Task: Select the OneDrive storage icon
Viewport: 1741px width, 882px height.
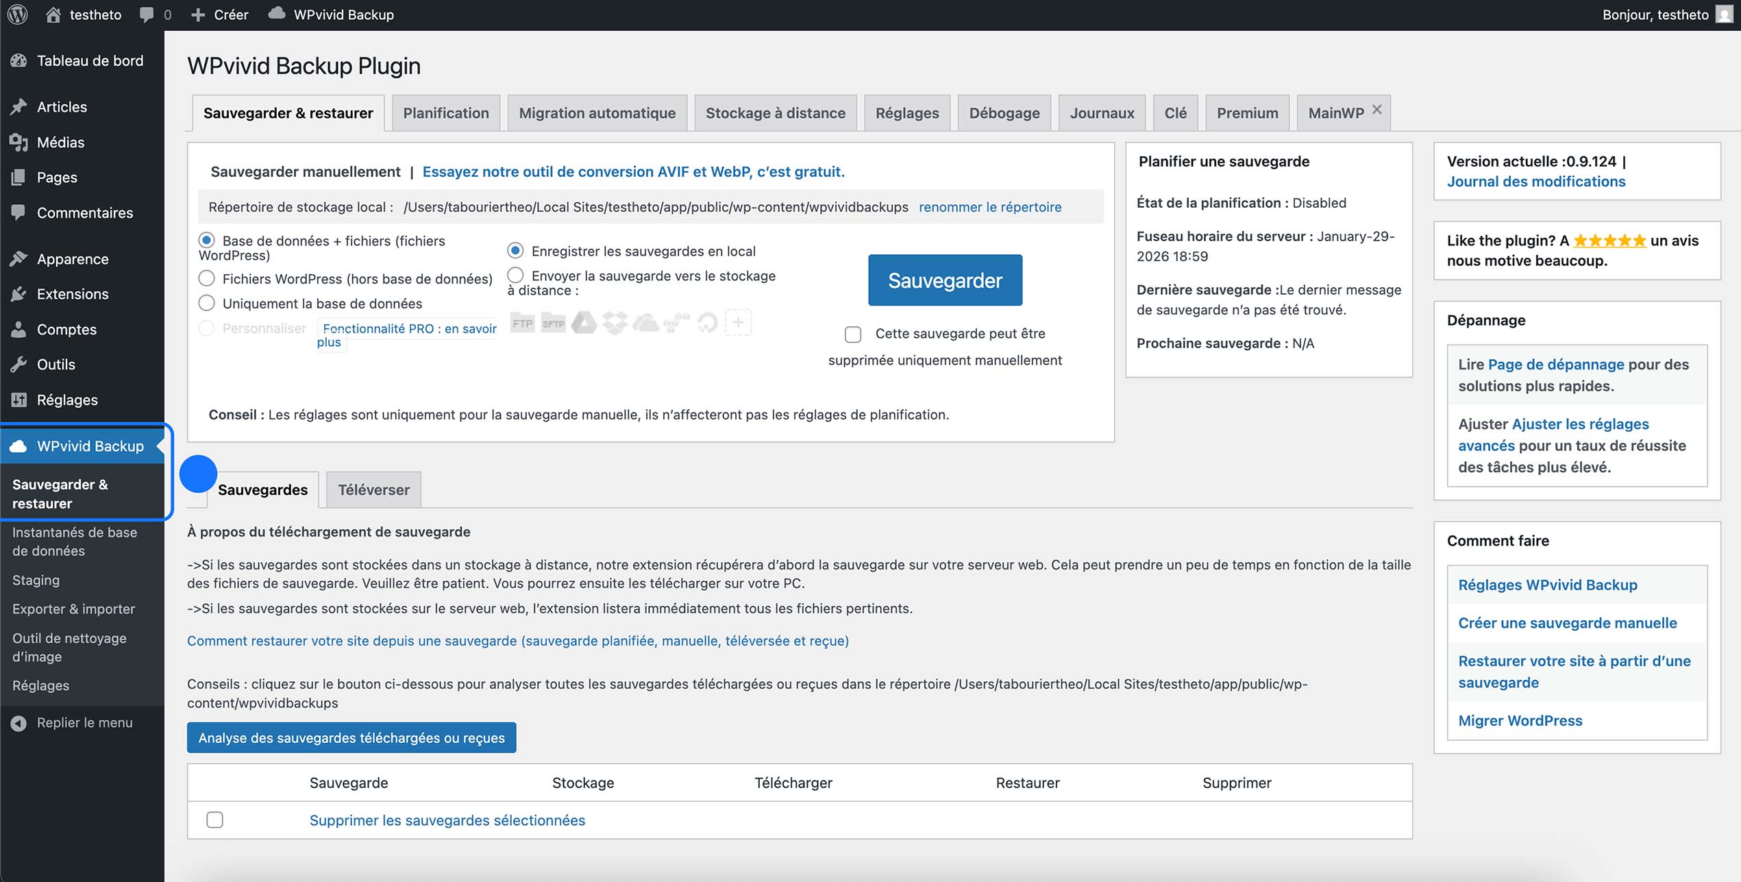Action: point(645,322)
